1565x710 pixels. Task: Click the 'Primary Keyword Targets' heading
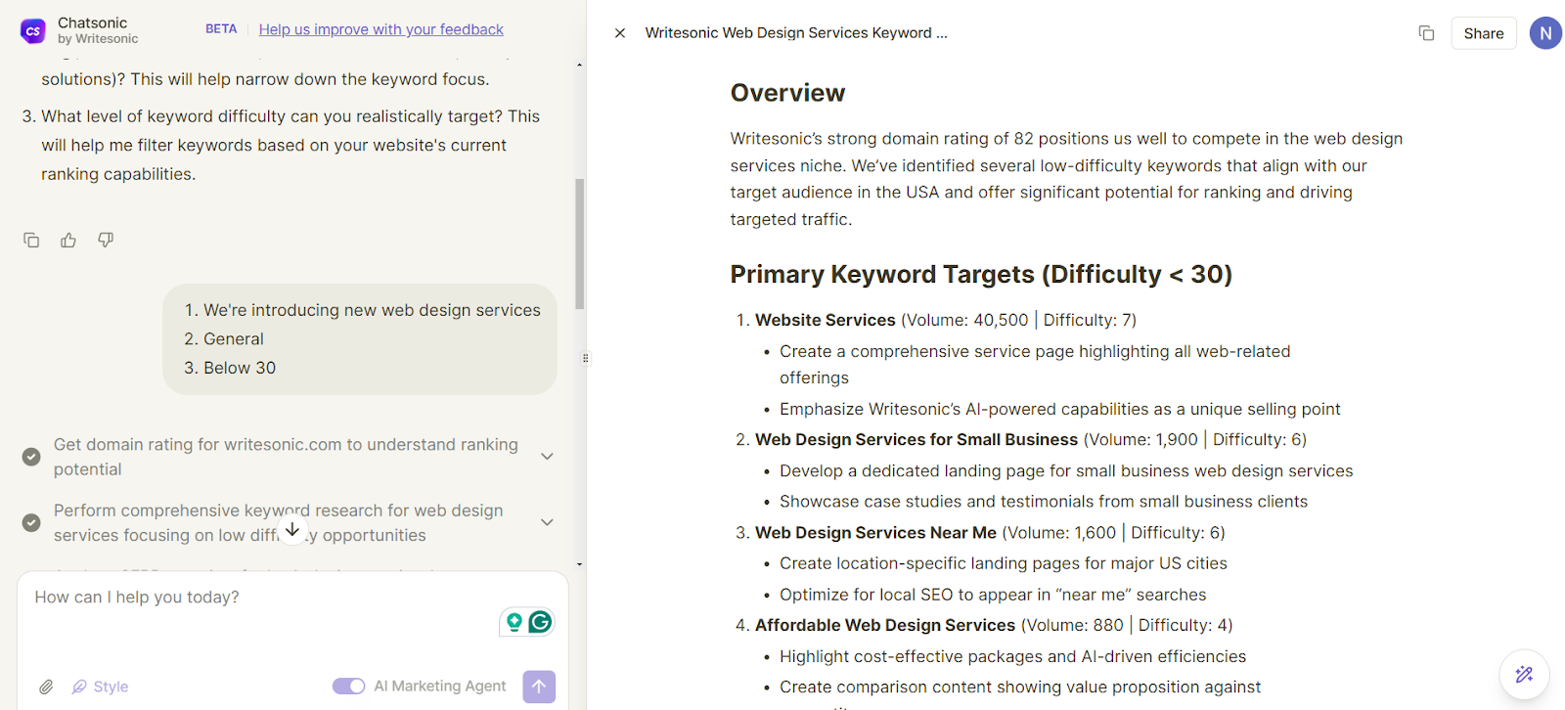981,275
